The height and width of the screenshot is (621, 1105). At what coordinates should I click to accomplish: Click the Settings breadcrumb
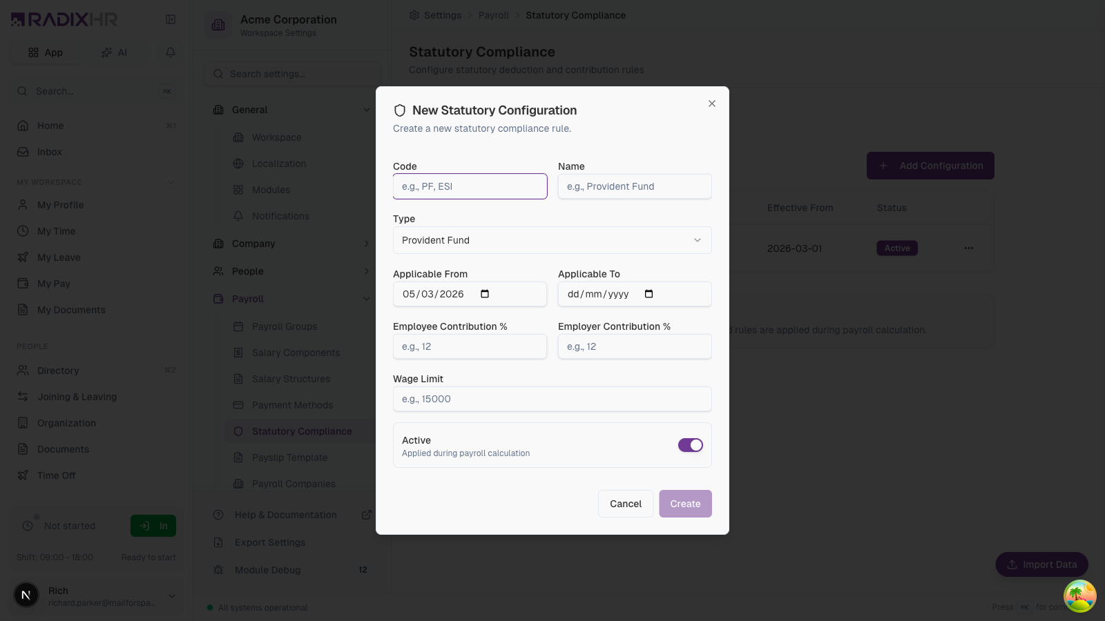(435, 15)
